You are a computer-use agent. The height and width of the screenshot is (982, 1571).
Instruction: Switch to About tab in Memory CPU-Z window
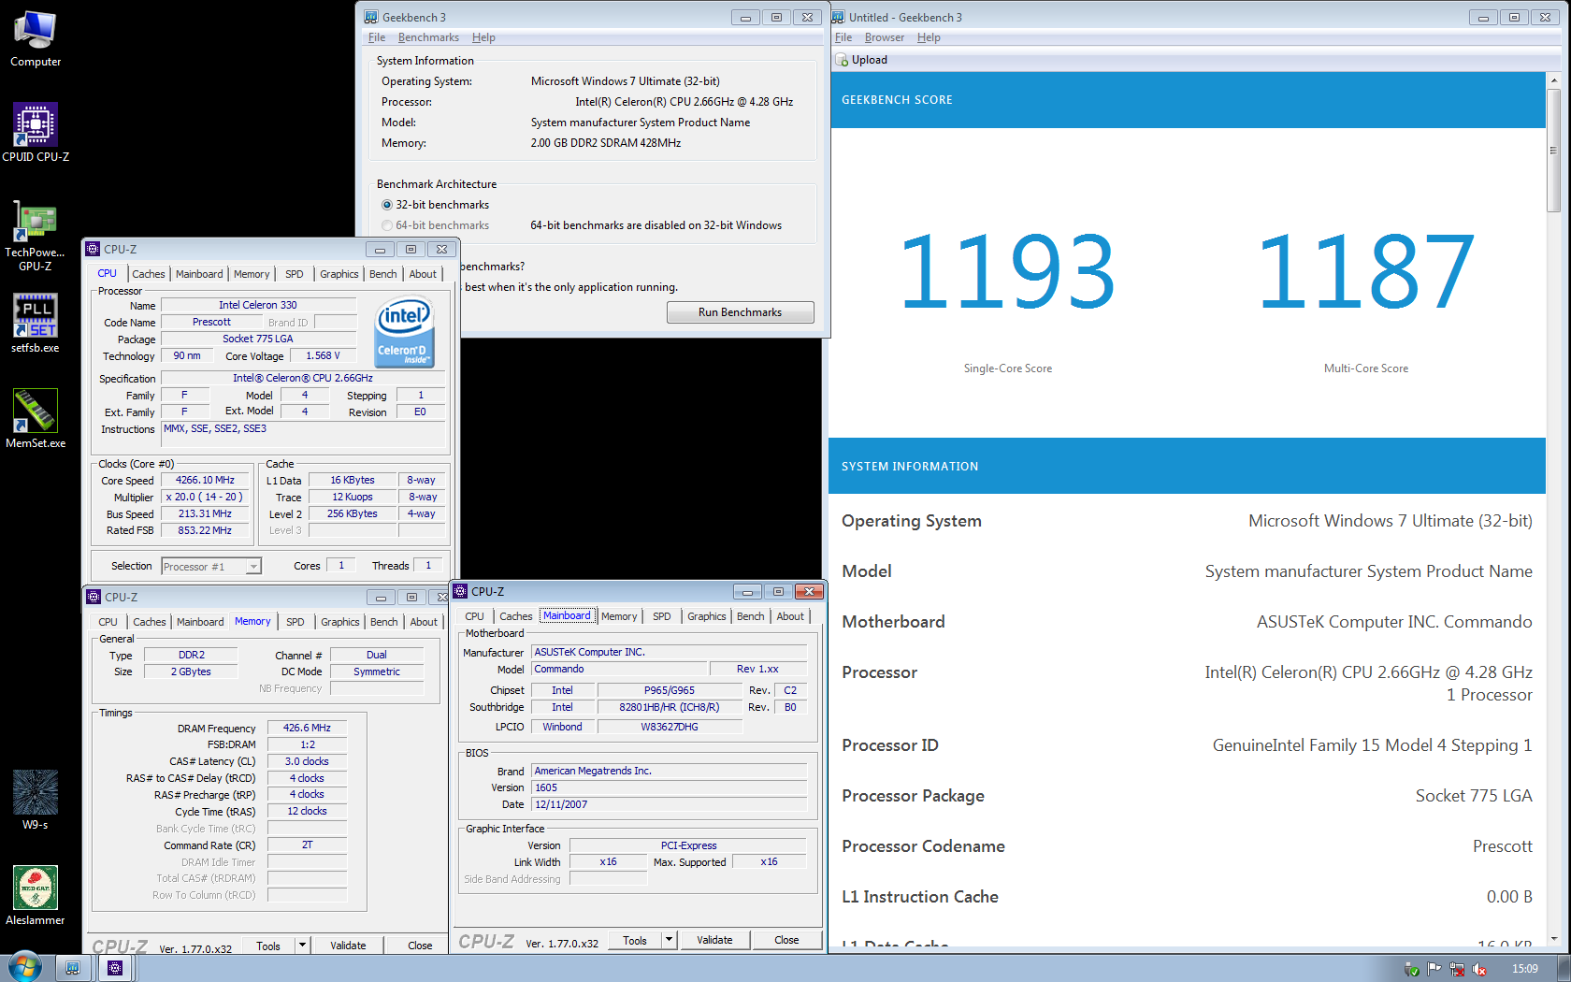coord(424,622)
